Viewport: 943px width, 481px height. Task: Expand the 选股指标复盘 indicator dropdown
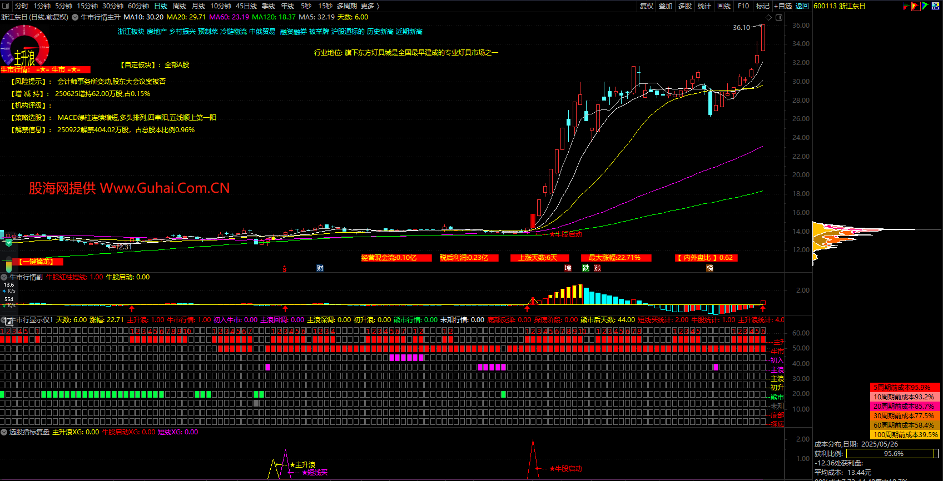pyautogui.click(x=4, y=432)
